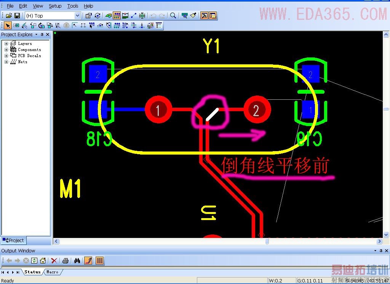Open the Drafting toolbar icon

[x=109, y=16]
